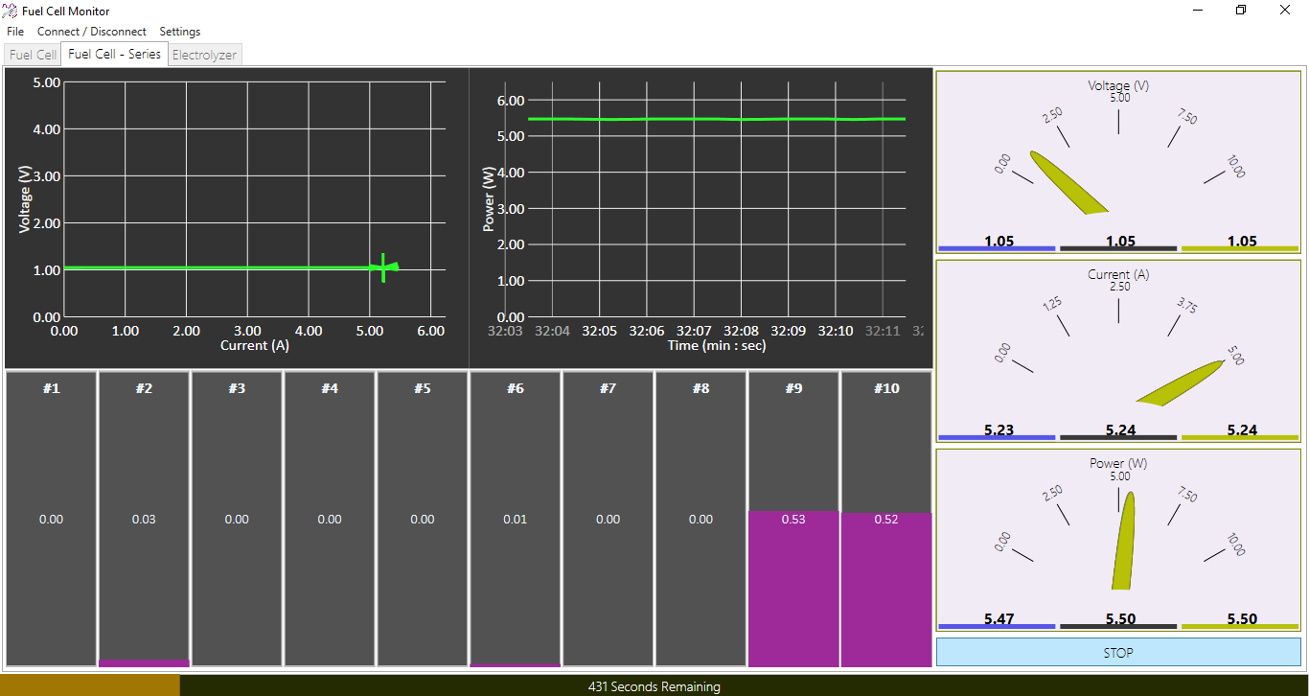Click the green cursor marker on the voltage graph
Image resolution: width=1309 pixels, height=696 pixels.
[383, 268]
